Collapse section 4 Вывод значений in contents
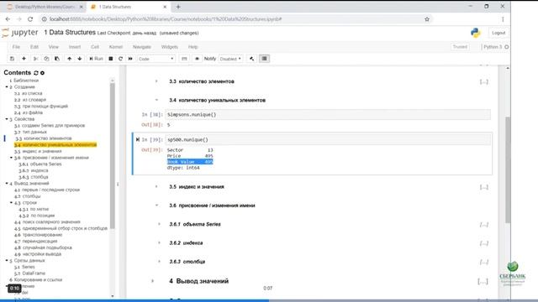538x302 pixels. pos(7,184)
